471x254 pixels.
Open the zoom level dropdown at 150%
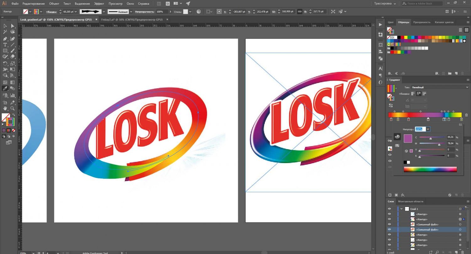tap(34, 252)
